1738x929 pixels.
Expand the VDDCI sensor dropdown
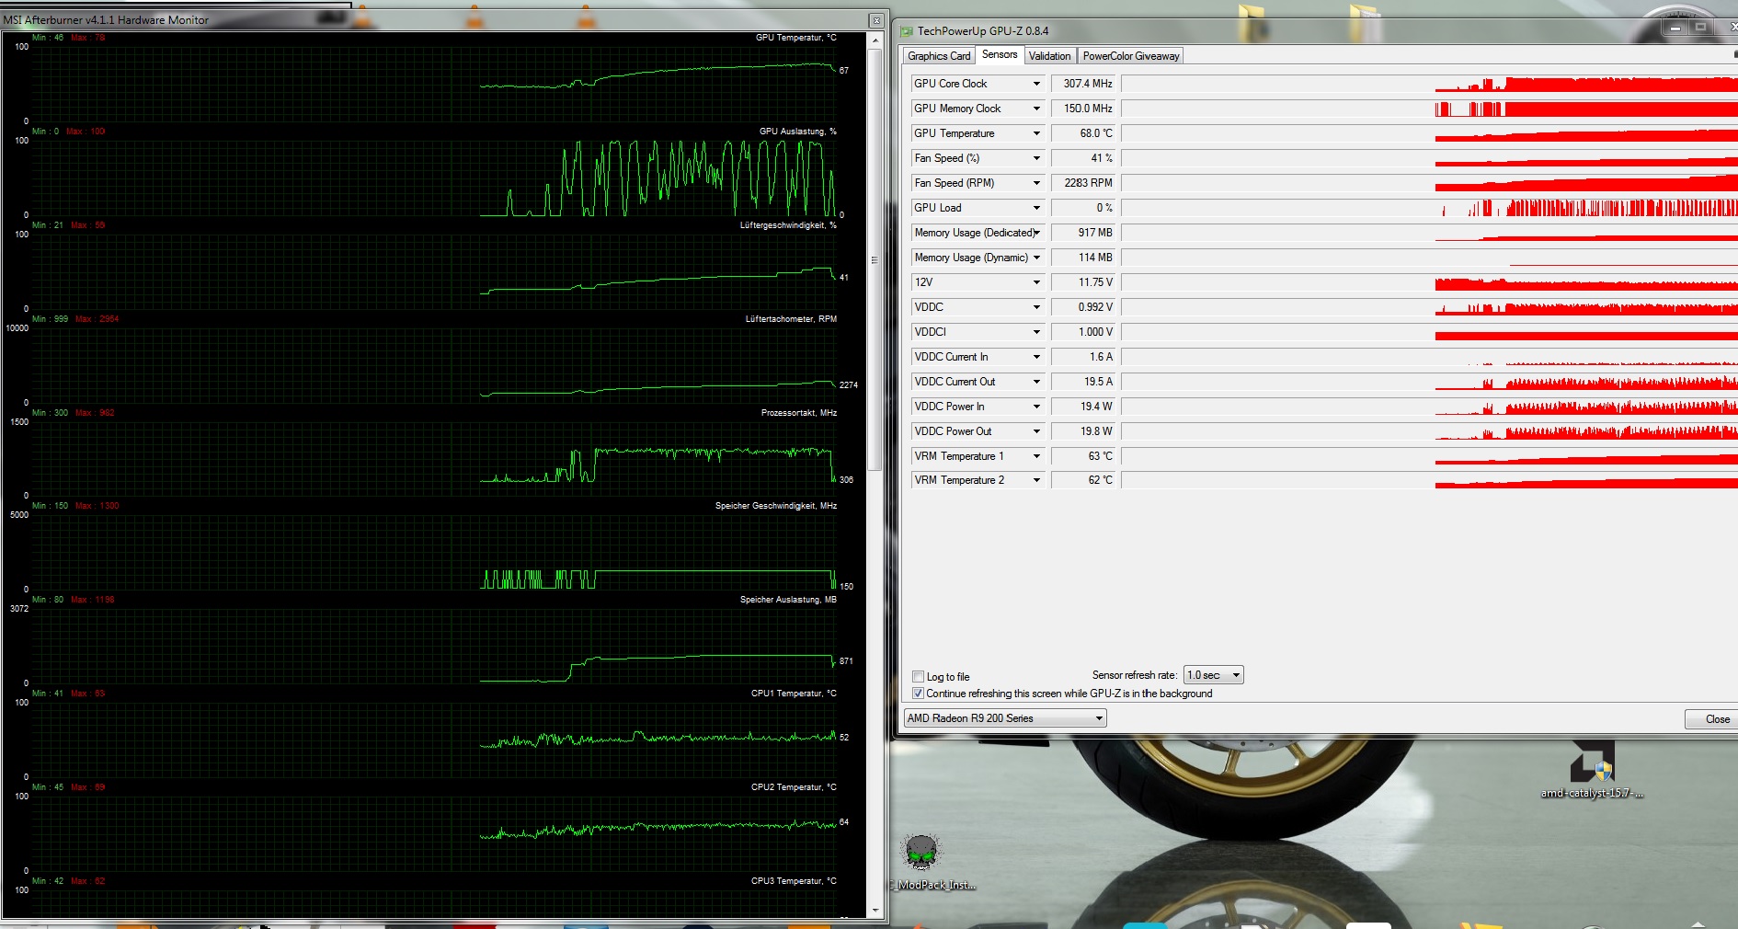[x=1036, y=332]
